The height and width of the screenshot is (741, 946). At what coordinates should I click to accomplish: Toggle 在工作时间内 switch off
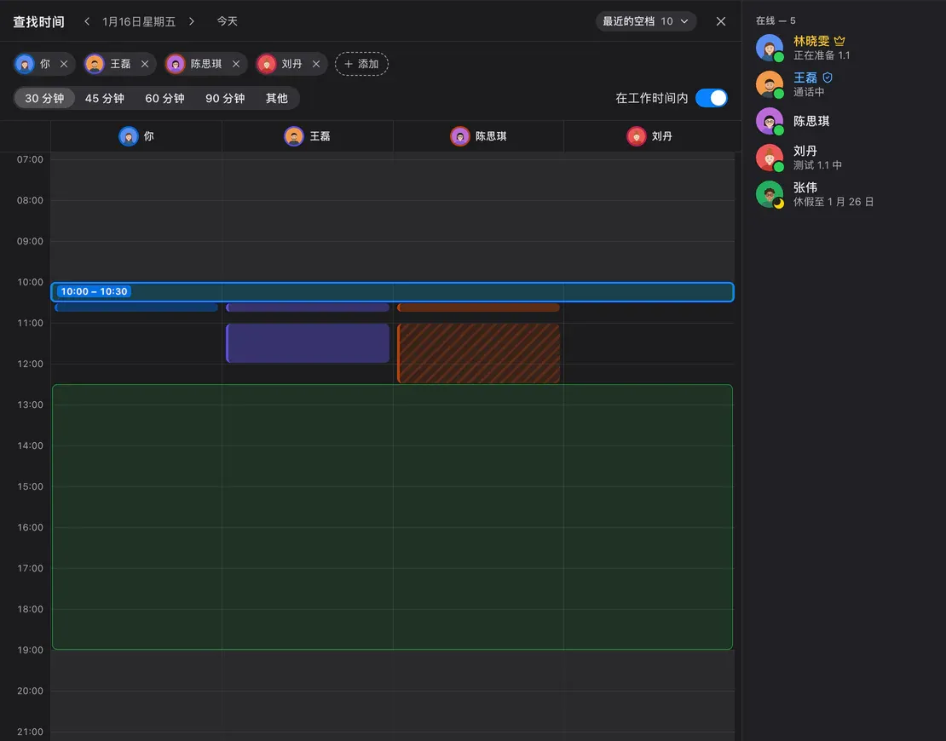pos(712,98)
